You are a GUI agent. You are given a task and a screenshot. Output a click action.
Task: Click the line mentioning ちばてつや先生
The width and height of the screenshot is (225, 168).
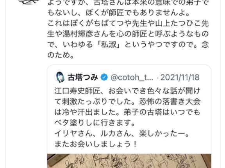coord(128,23)
